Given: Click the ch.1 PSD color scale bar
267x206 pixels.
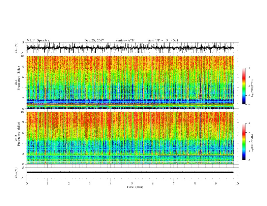Looking at the screenshot, I should pyautogui.click(x=244, y=86).
